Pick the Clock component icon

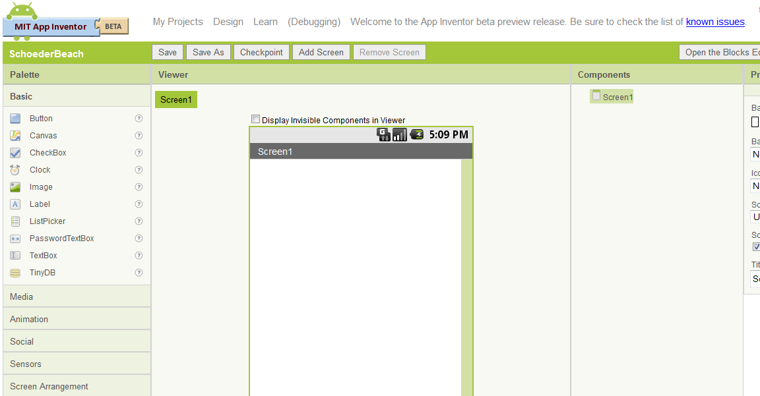[x=15, y=170]
